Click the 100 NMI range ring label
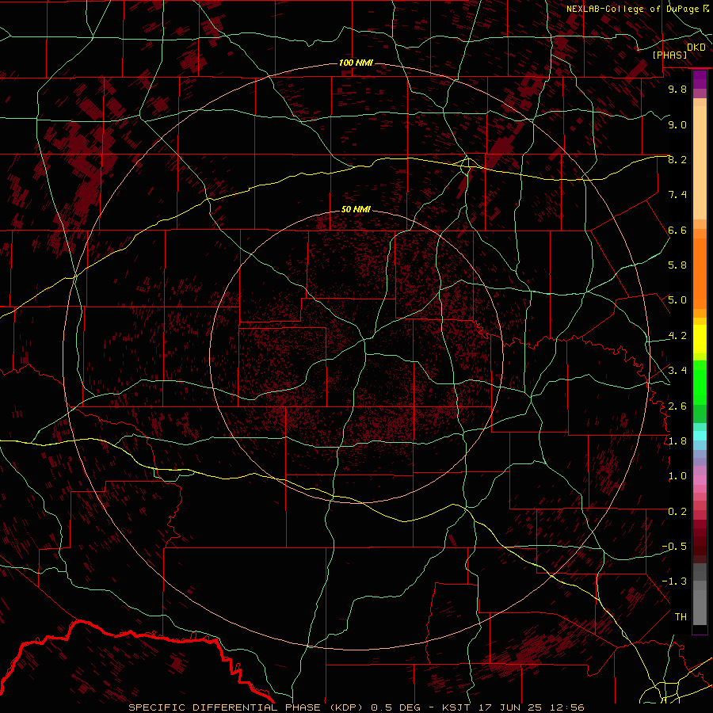 pyautogui.click(x=356, y=63)
